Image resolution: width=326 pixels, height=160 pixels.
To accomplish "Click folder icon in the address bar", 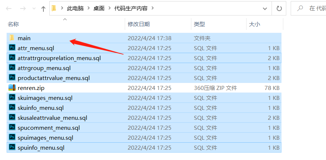I will point(54,8).
